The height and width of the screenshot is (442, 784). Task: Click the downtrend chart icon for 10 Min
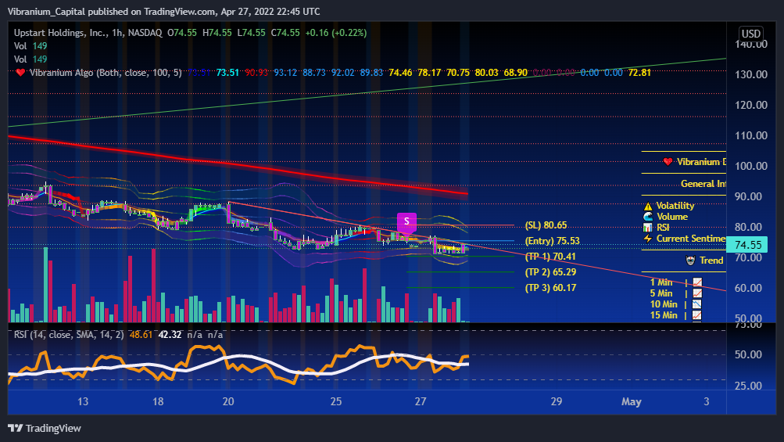697,304
